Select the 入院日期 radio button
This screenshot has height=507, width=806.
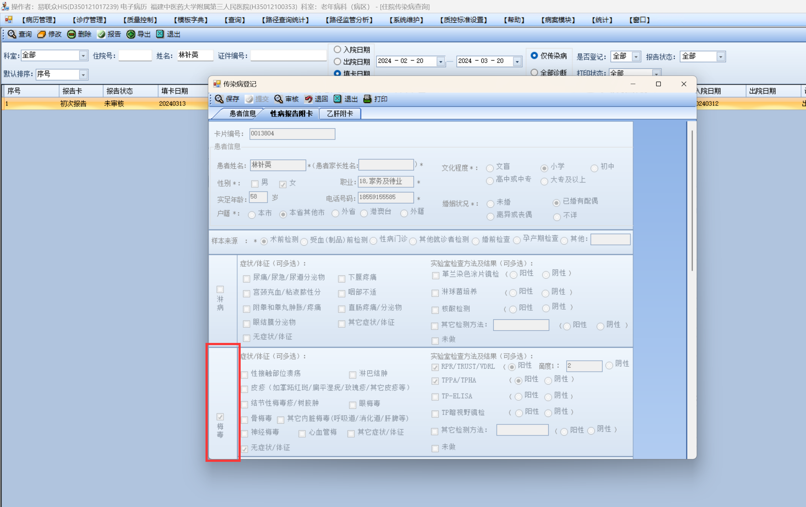337,50
